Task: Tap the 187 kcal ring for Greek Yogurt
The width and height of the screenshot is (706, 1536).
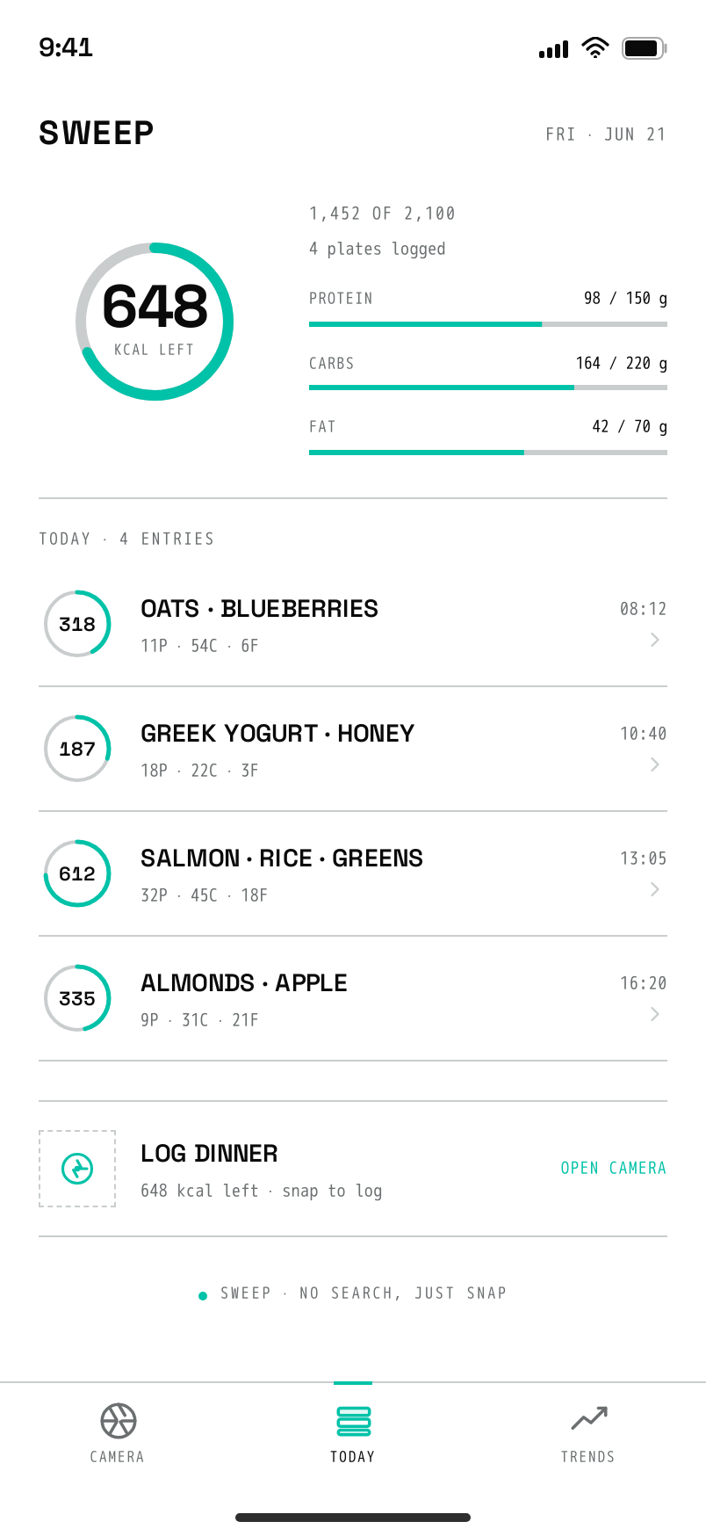Action: click(77, 749)
